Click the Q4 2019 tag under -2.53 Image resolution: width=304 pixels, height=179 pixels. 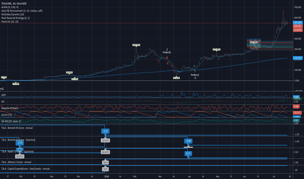105,141
